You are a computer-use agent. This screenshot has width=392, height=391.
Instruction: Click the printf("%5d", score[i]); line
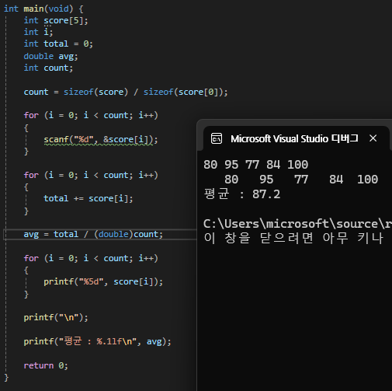pyautogui.click(x=103, y=281)
